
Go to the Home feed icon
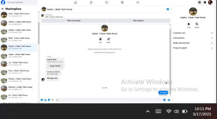75,2
